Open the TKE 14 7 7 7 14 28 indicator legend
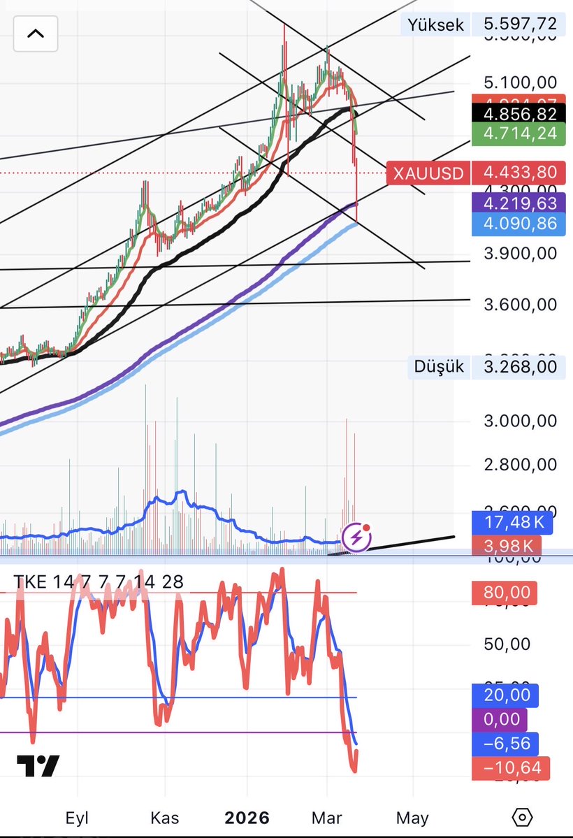573x838 pixels. [99, 581]
